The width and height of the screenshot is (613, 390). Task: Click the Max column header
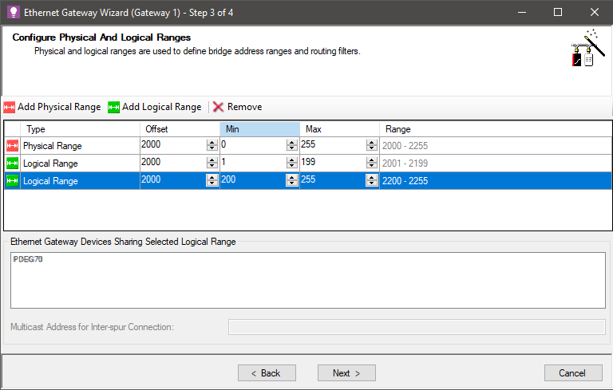click(339, 129)
